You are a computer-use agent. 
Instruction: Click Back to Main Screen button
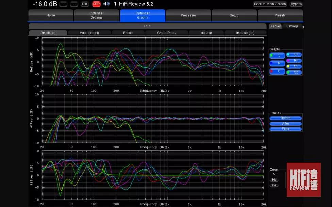tap(270, 4)
